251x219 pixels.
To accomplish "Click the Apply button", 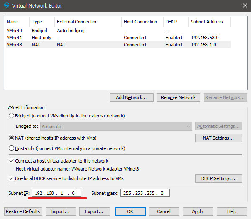I will pyautogui.click(x=198, y=211).
